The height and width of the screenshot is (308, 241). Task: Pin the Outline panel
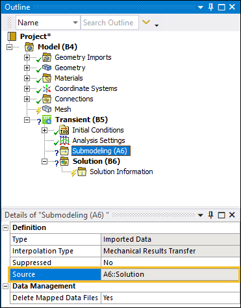pyautogui.click(x=210, y=7)
